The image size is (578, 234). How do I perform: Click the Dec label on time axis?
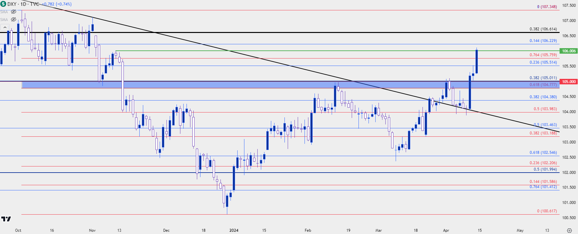coord(166,230)
